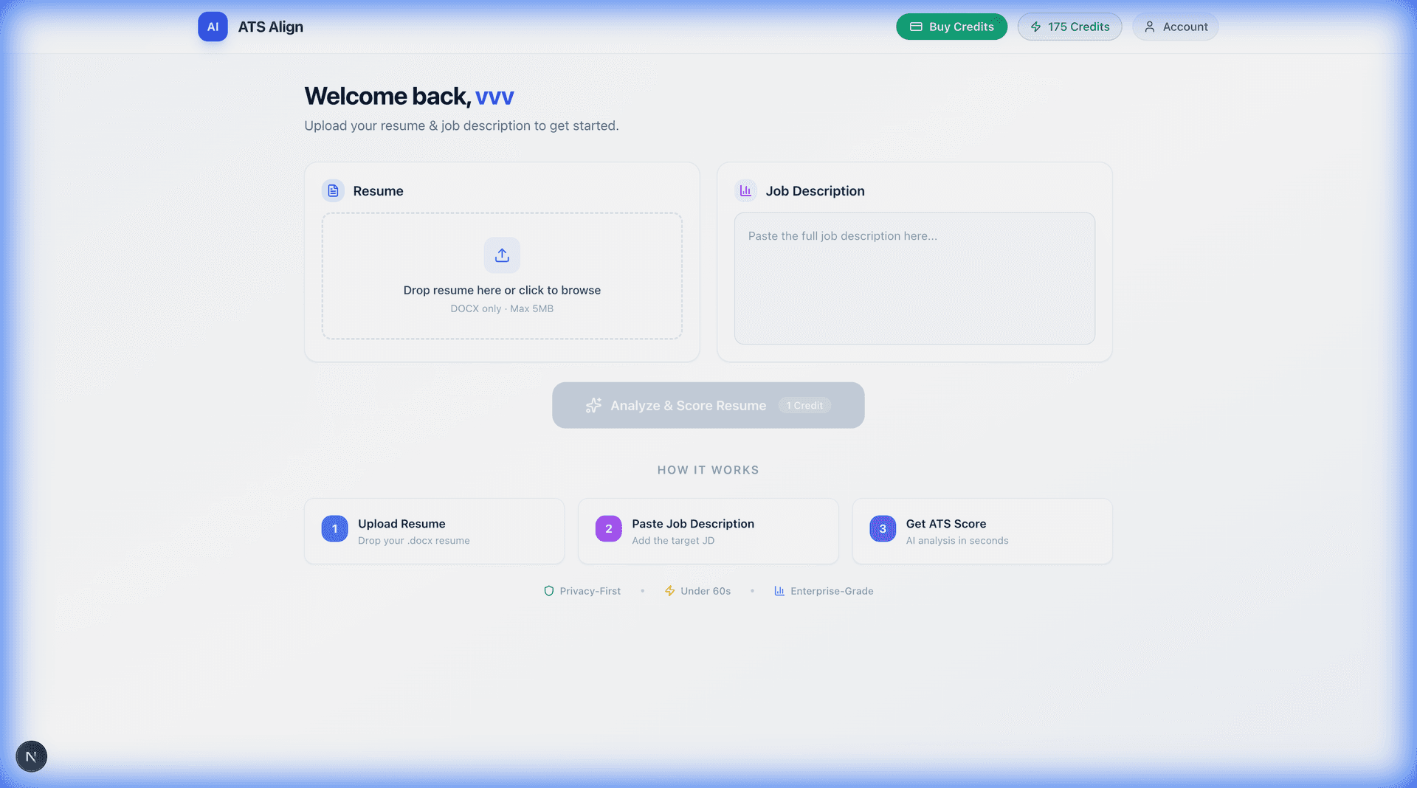Click the purple badge on Paste Job Description step
Screen dimensions: 1417x788
click(608, 529)
